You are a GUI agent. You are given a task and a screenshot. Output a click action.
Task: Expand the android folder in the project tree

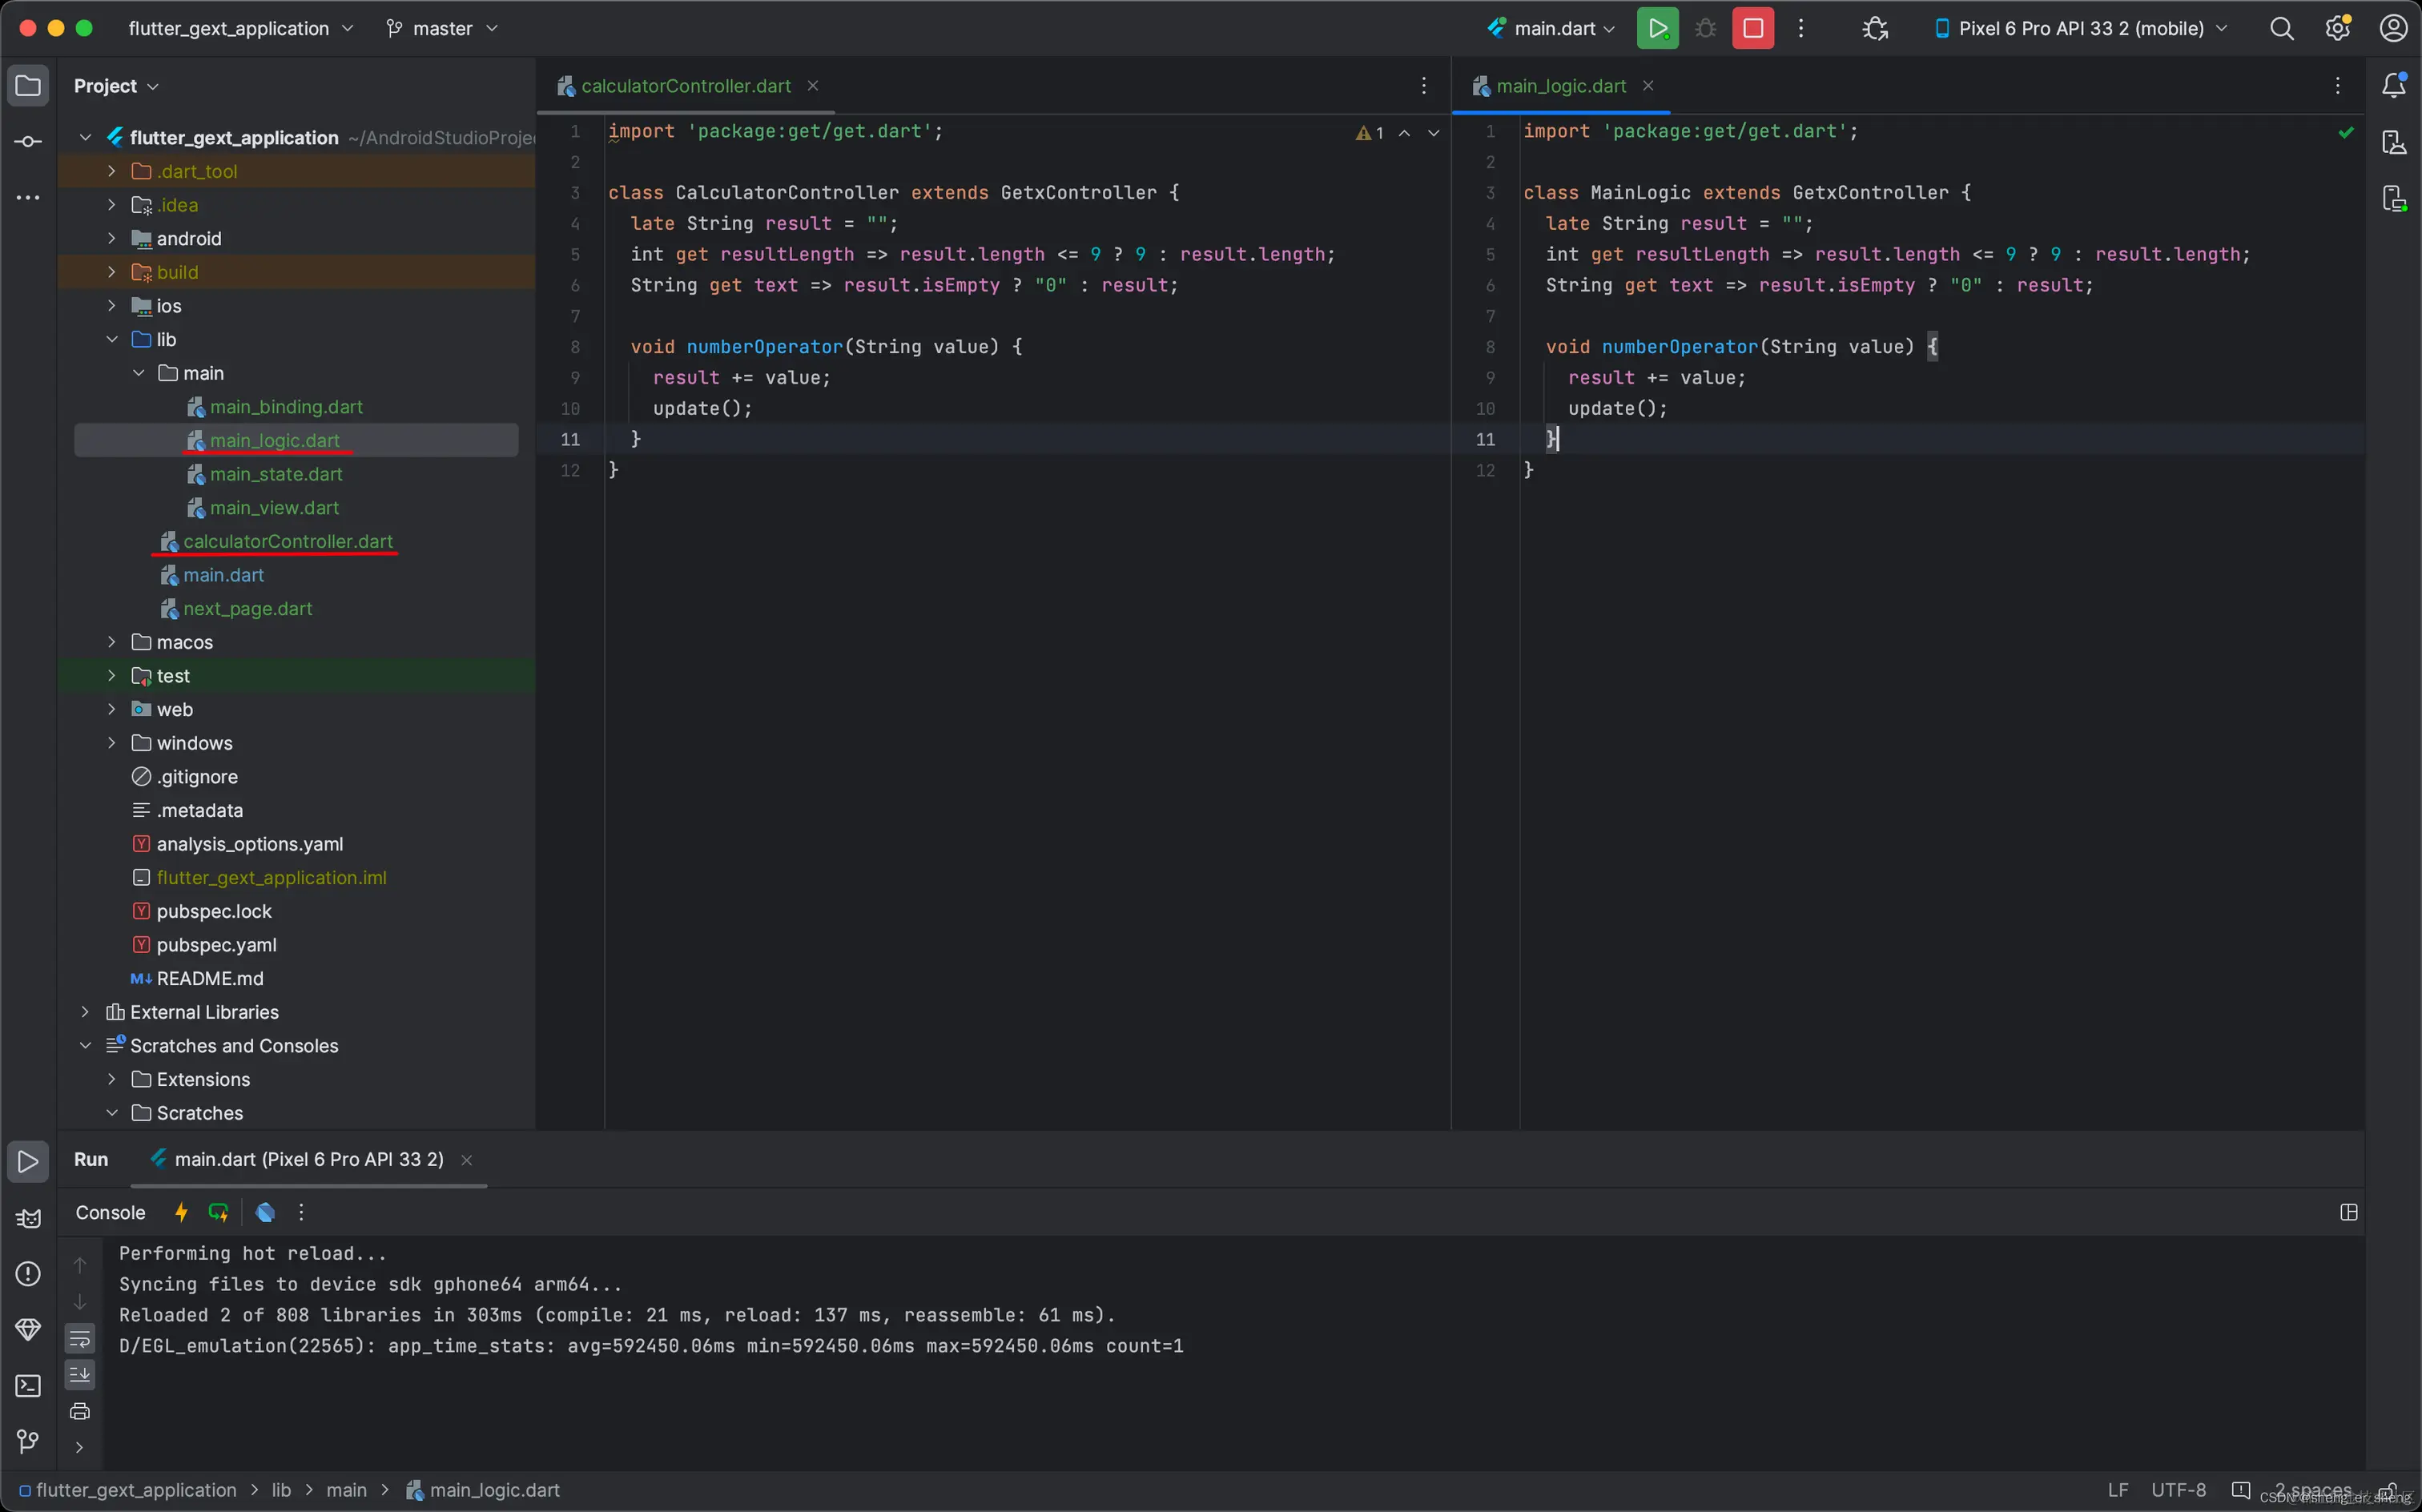pos(112,238)
